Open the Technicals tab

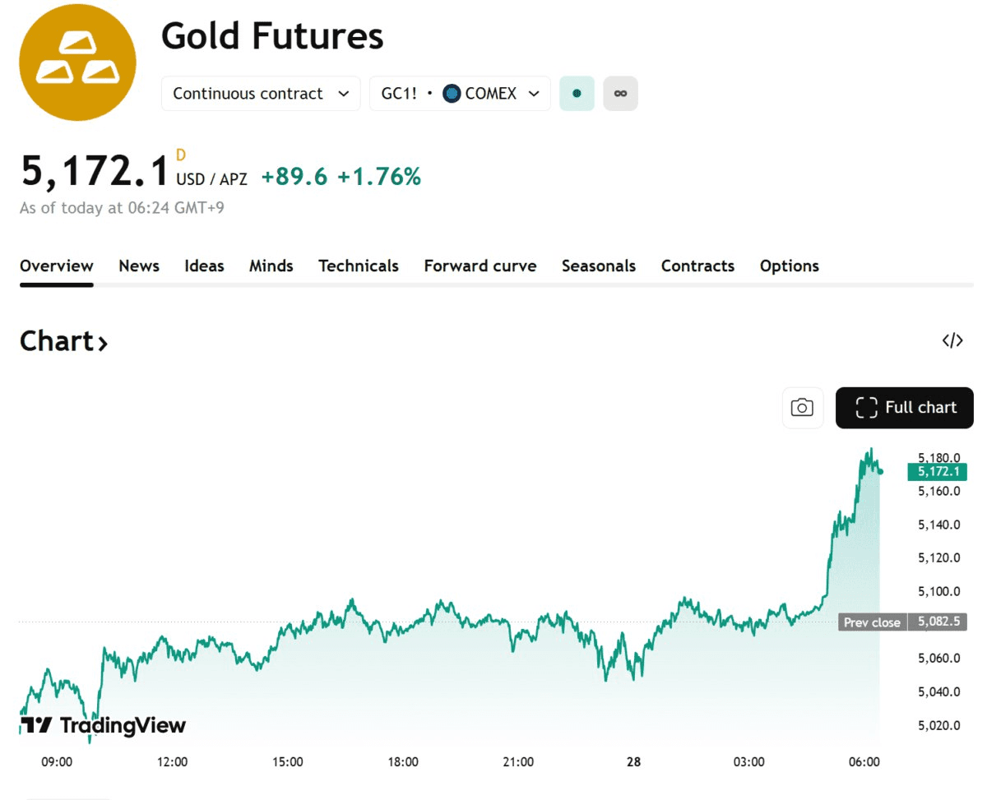coord(359,266)
